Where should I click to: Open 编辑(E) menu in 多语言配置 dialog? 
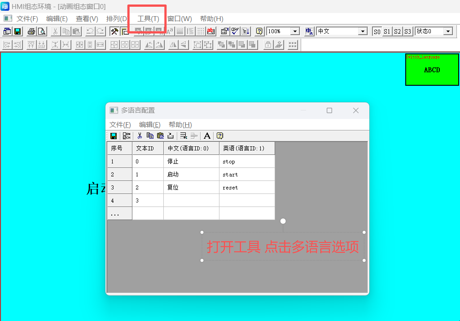tap(149, 125)
